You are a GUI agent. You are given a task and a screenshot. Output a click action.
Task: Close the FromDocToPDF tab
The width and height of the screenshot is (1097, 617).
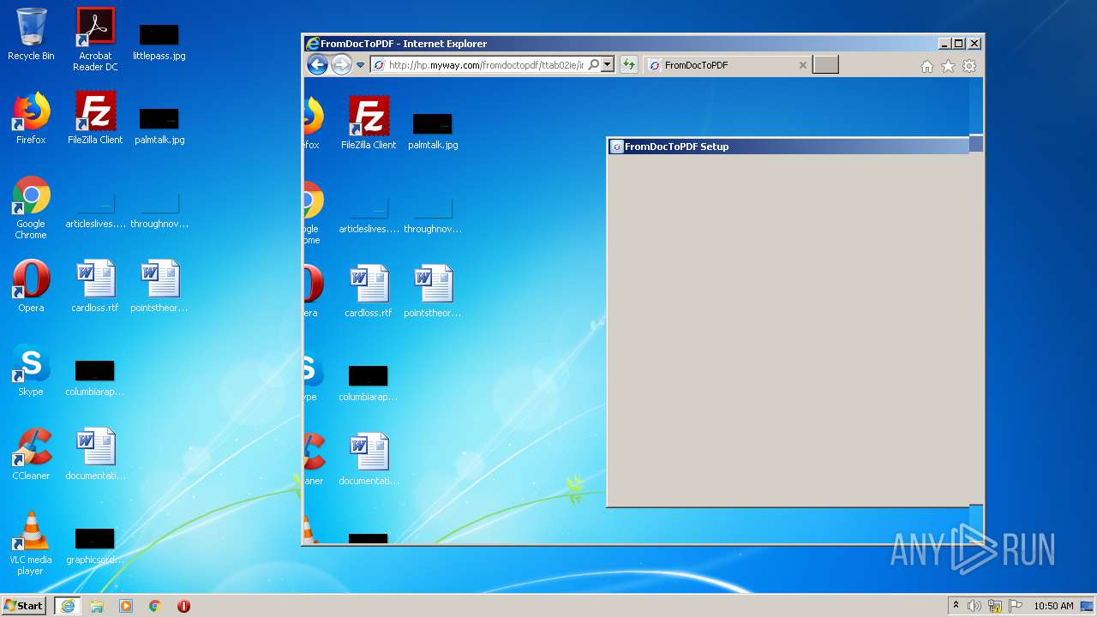coord(802,65)
